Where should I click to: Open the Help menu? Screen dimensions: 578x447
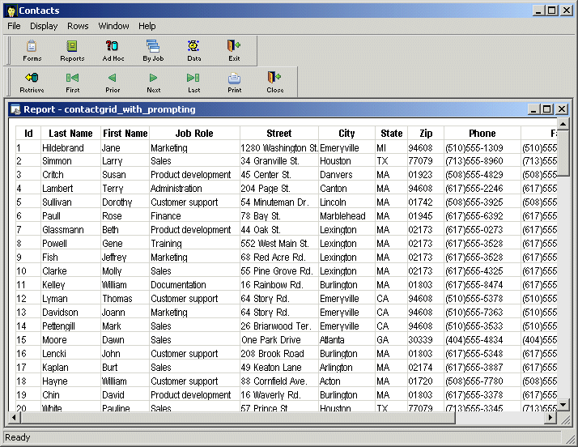147,26
